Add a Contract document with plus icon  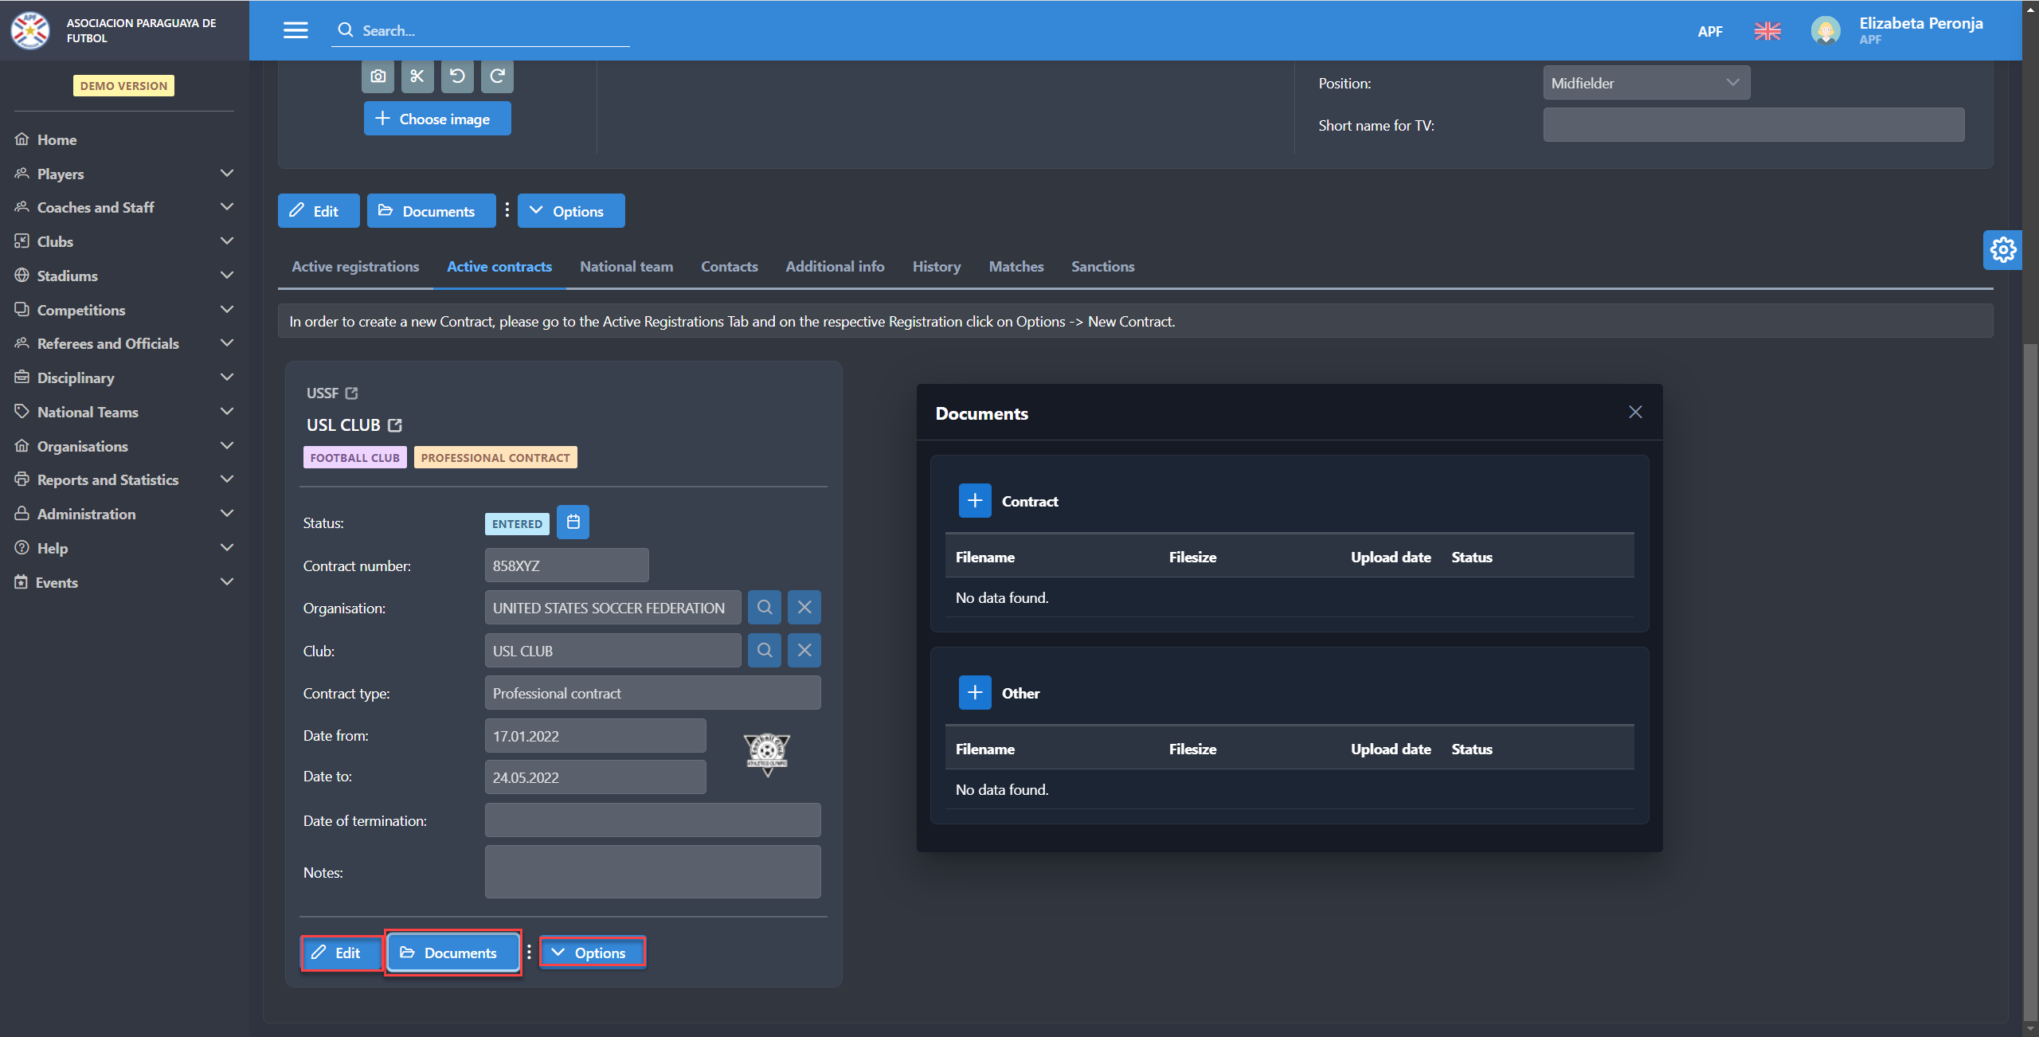tap(974, 501)
